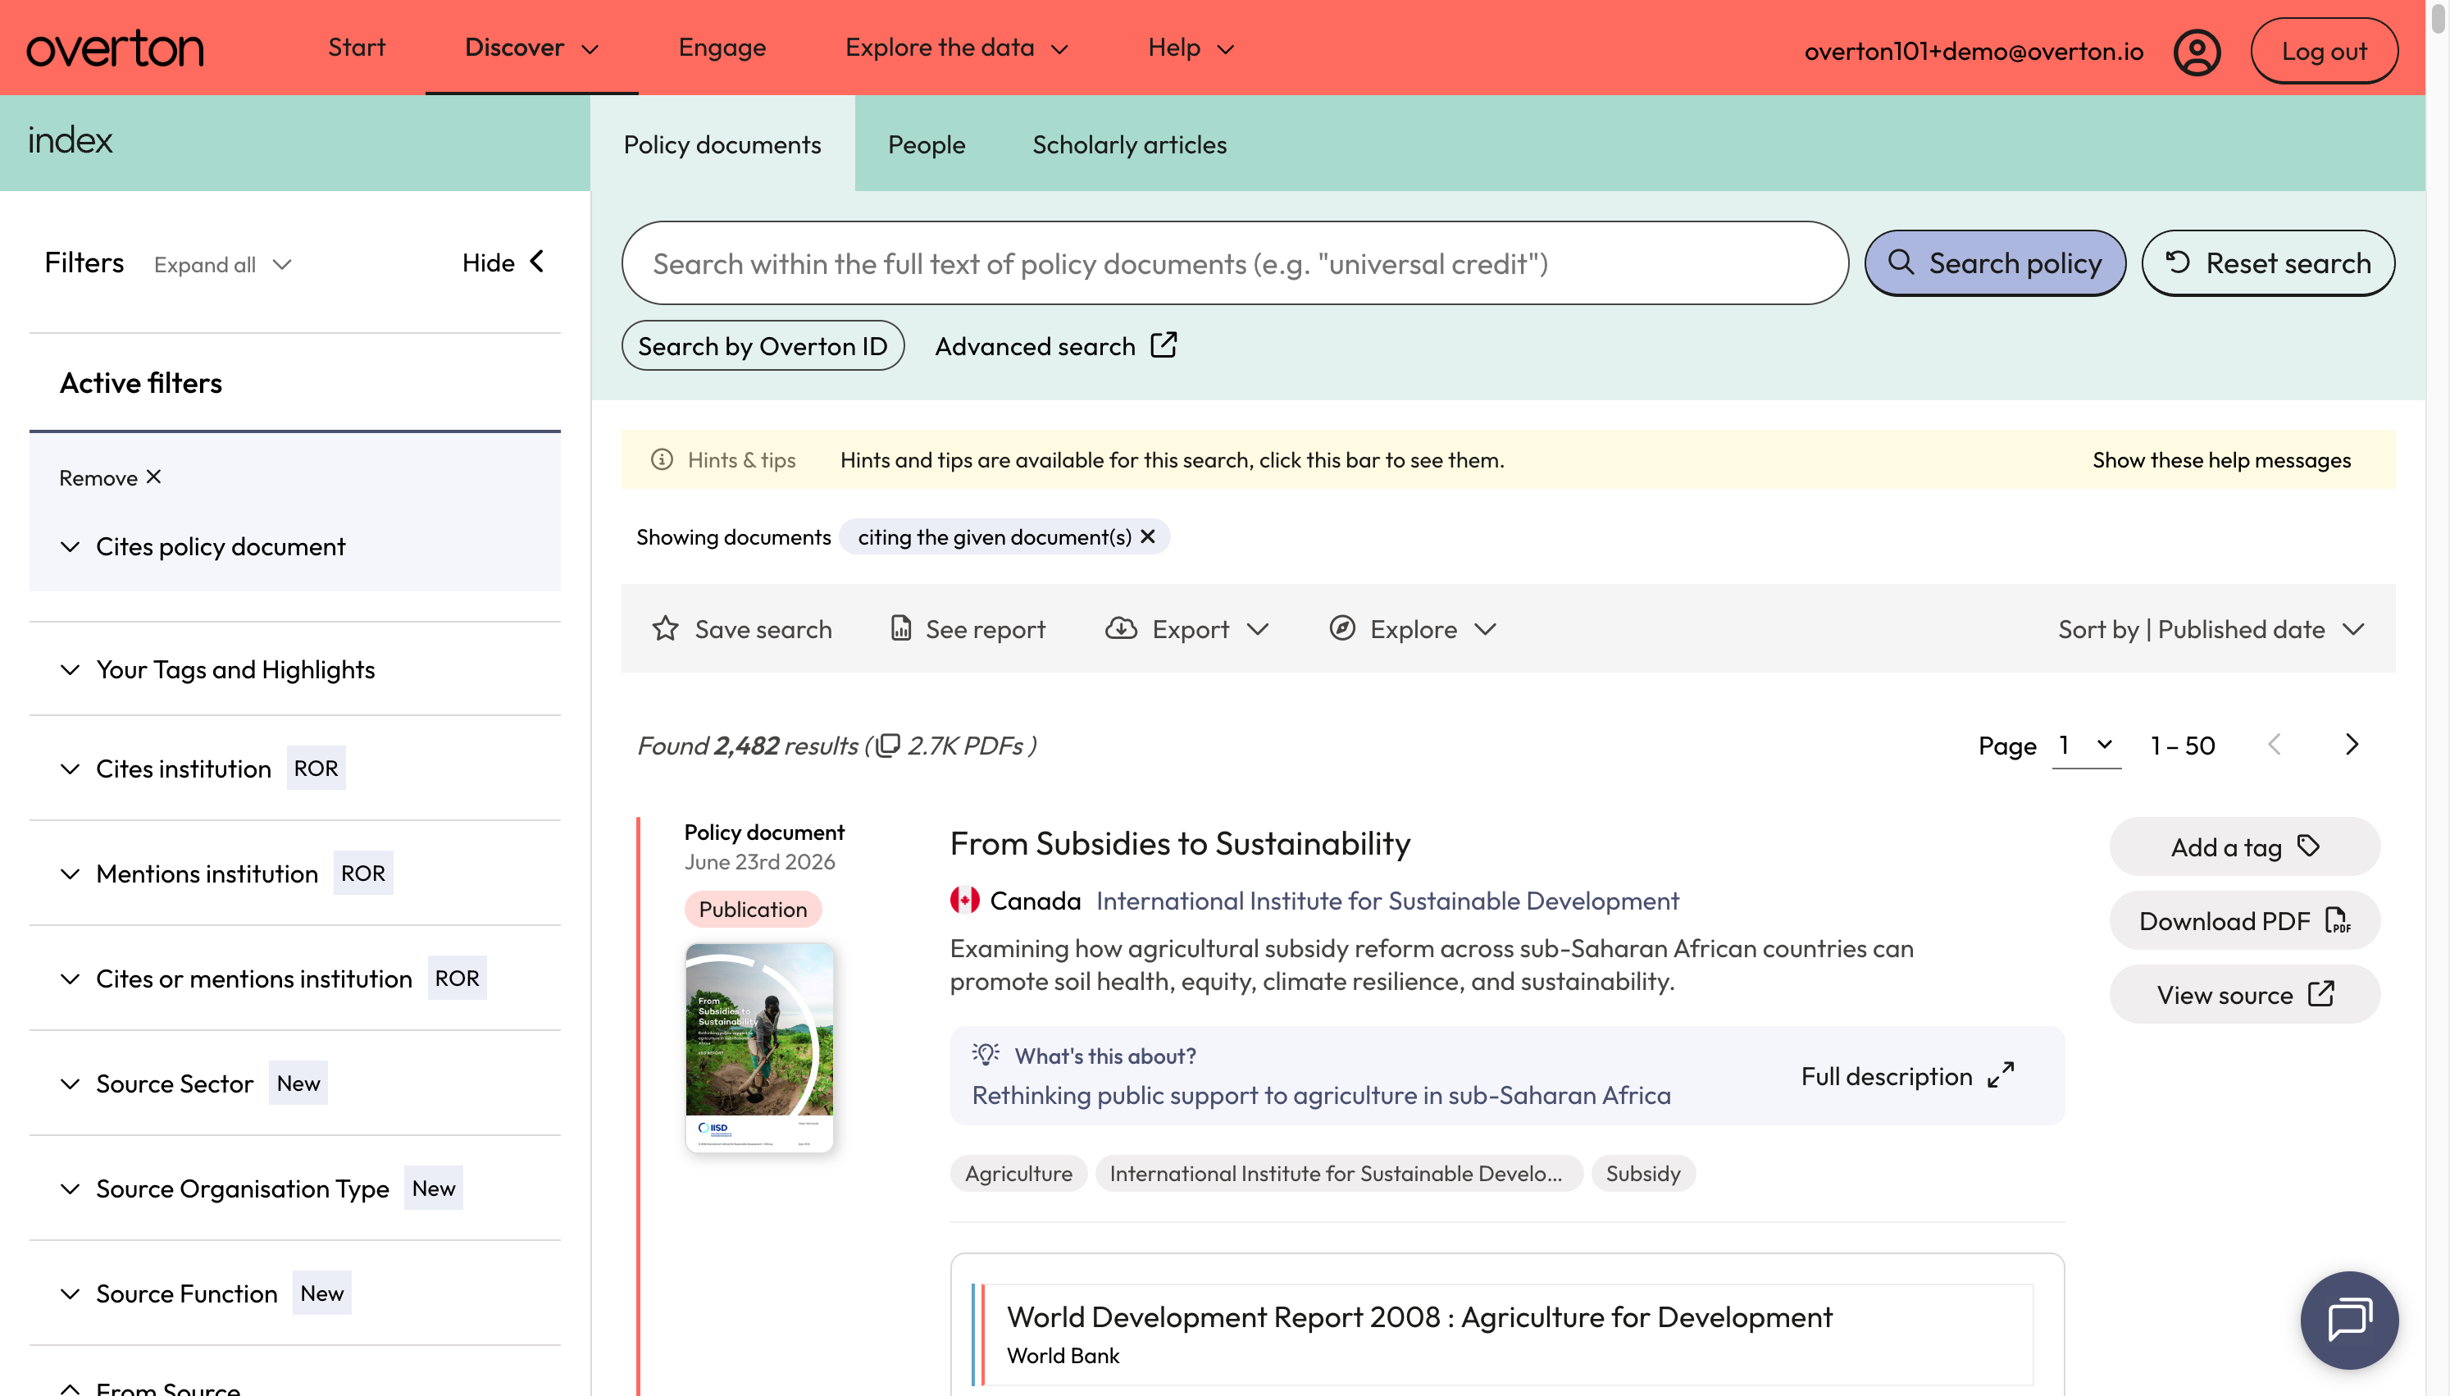This screenshot has height=1396, width=2450.
Task: Click the Reset search button
Action: tap(2267, 262)
